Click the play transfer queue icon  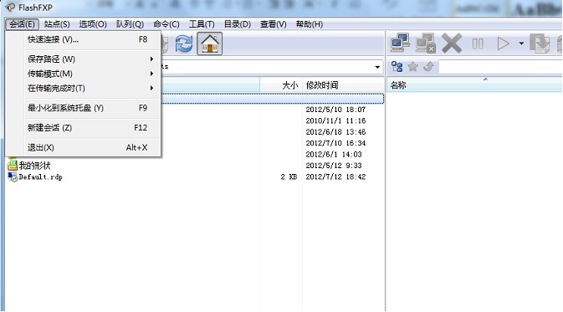pos(504,43)
